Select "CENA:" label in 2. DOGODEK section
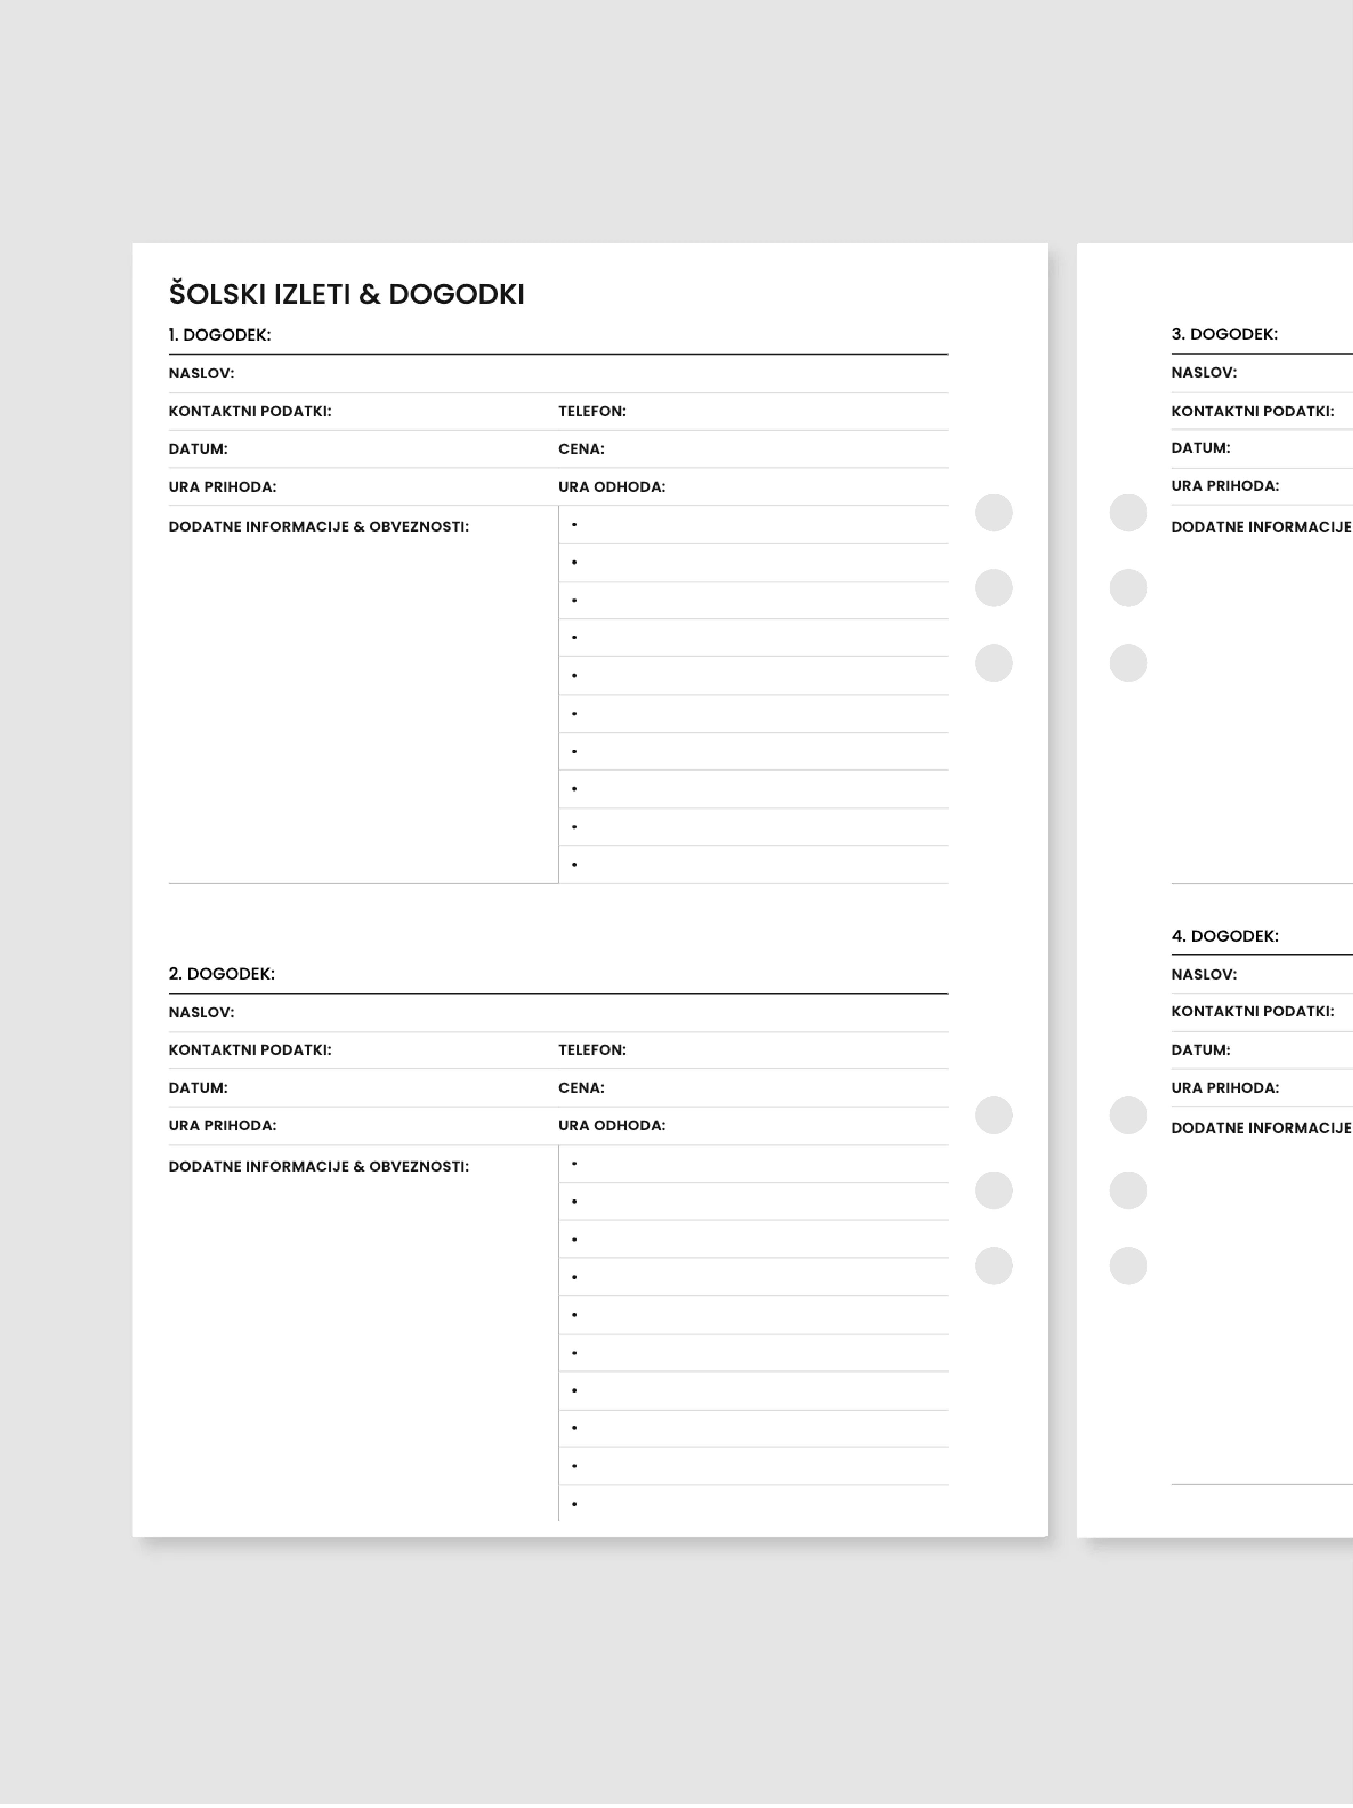 (582, 1088)
